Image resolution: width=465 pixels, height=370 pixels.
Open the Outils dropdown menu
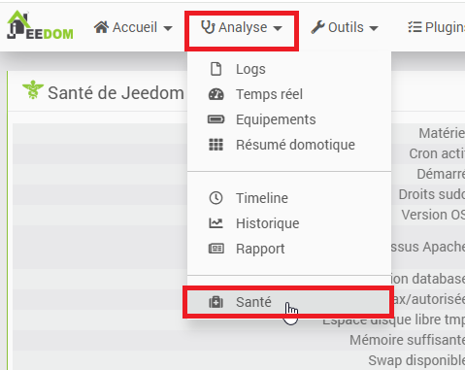coord(345,27)
